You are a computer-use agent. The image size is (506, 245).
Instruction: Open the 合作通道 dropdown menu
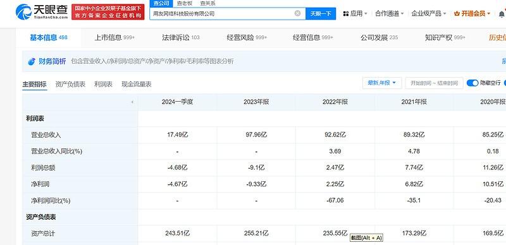pos(390,13)
